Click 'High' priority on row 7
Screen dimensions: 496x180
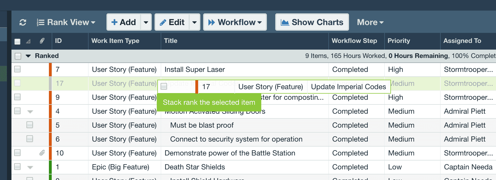point(396,69)
